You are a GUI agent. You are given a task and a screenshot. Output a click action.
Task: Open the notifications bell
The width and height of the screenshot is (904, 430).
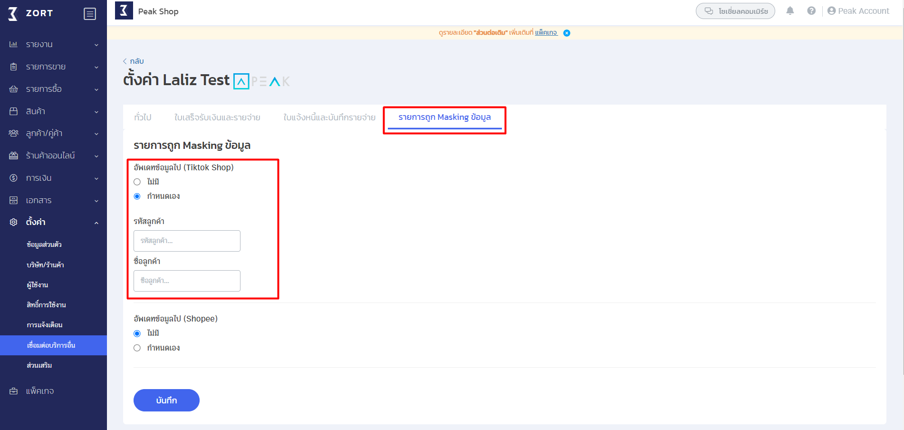[790, 10]
